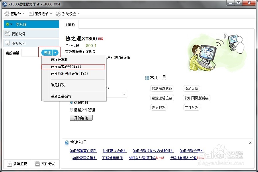Viewport: 258px width, 172px height.
Task: Open the 如何远程控制对方计算机? link
Action: tap(153, 150)
